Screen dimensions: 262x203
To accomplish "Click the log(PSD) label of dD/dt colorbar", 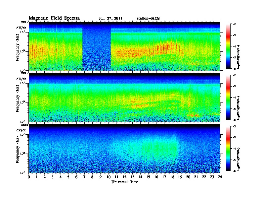I will pyautogui.click(x=239, y=108).
